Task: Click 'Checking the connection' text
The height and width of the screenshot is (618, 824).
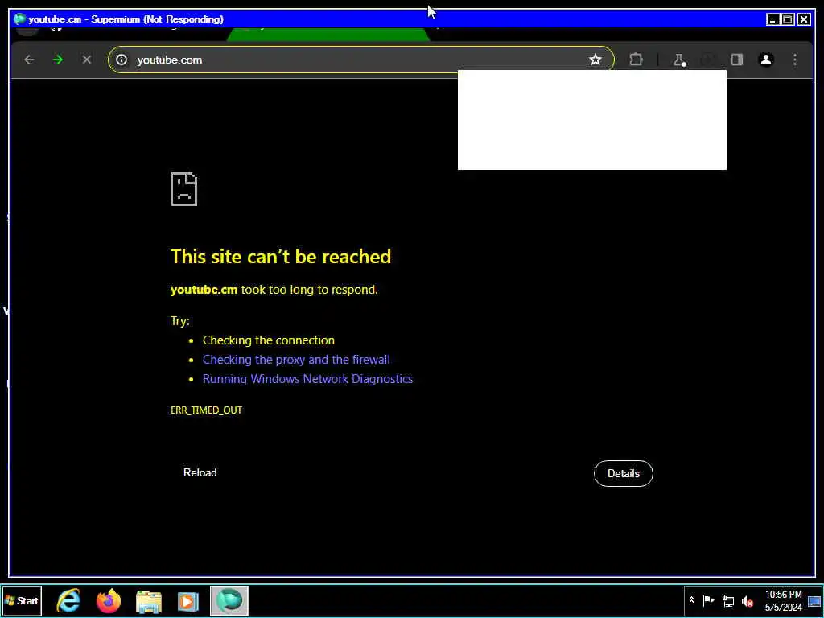Action: coord(269,340)
